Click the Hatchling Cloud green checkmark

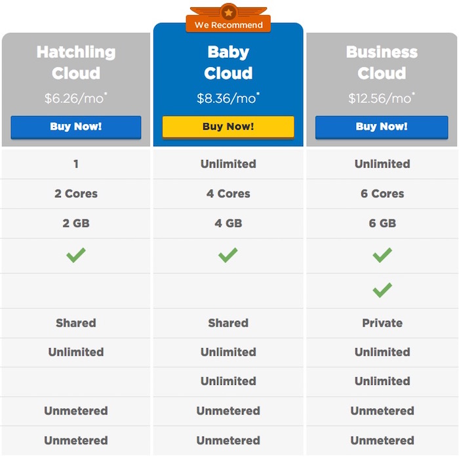pyautogui.click(x=76, y=255)
